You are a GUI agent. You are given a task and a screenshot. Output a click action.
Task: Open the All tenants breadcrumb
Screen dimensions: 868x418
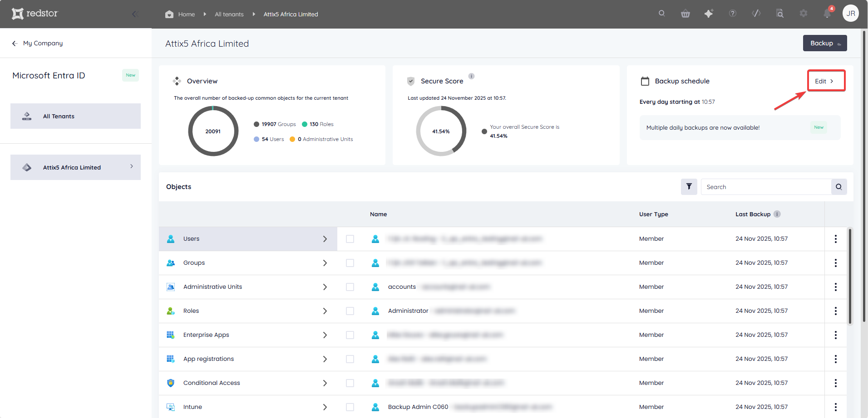[229, 15]
